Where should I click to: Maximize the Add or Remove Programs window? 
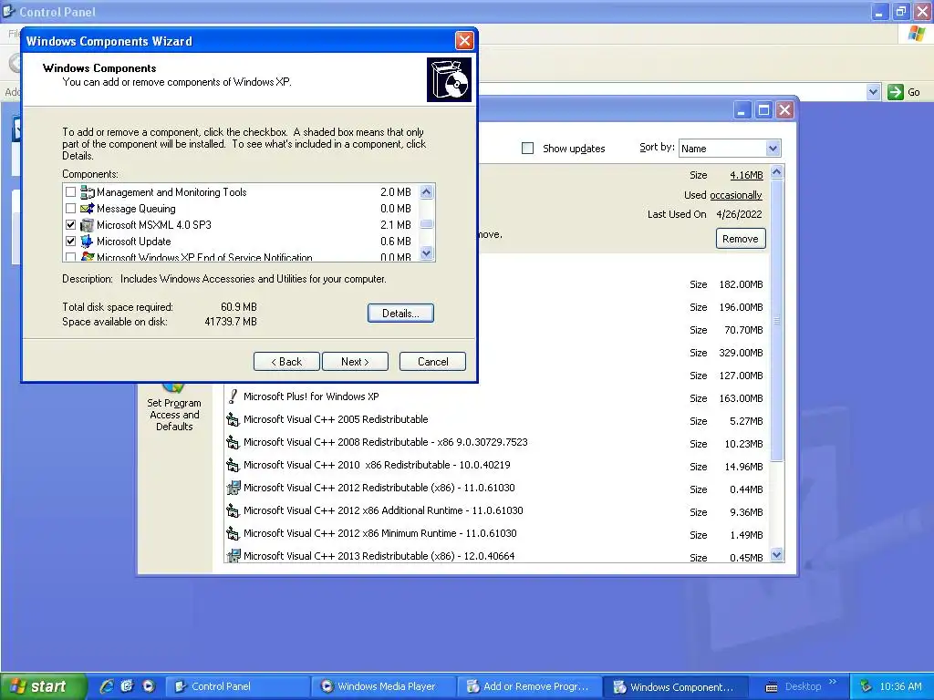click(x=763, y=110)
